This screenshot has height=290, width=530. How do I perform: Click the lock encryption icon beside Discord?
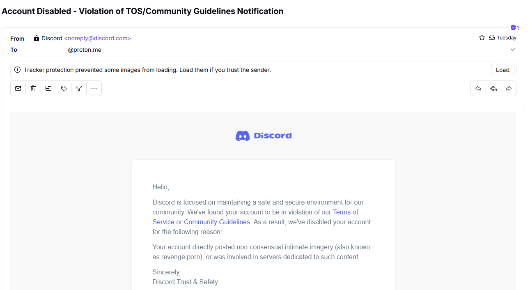click(x=37, y=38)
